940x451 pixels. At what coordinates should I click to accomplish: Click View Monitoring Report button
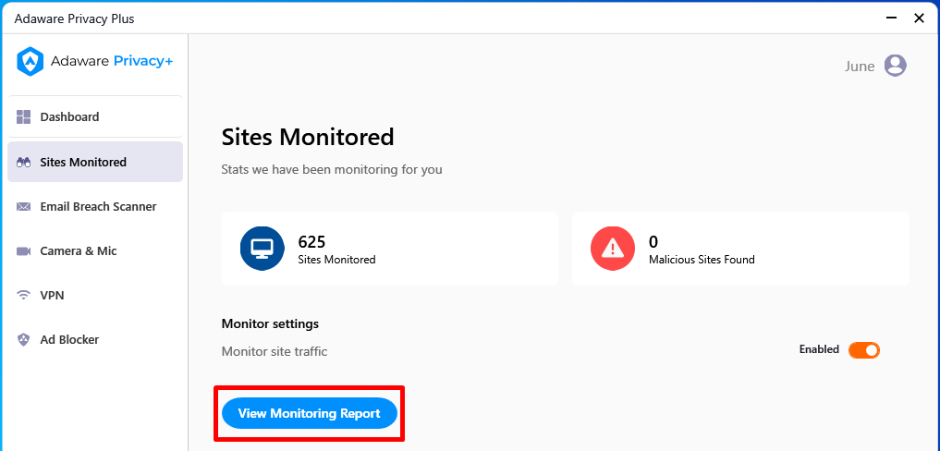[x=310, y=413]
